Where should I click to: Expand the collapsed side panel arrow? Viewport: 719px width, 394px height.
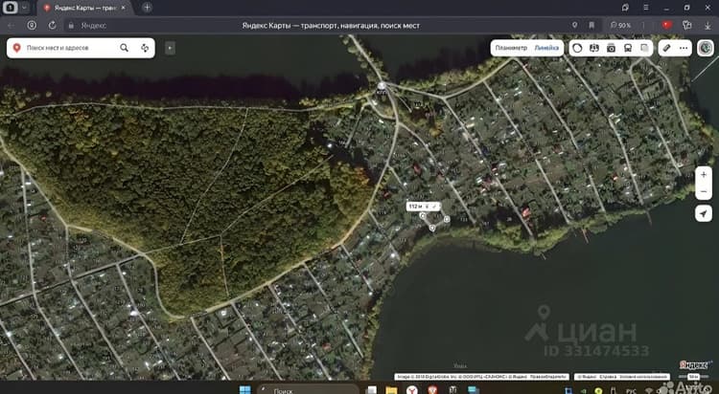point(170,48)
